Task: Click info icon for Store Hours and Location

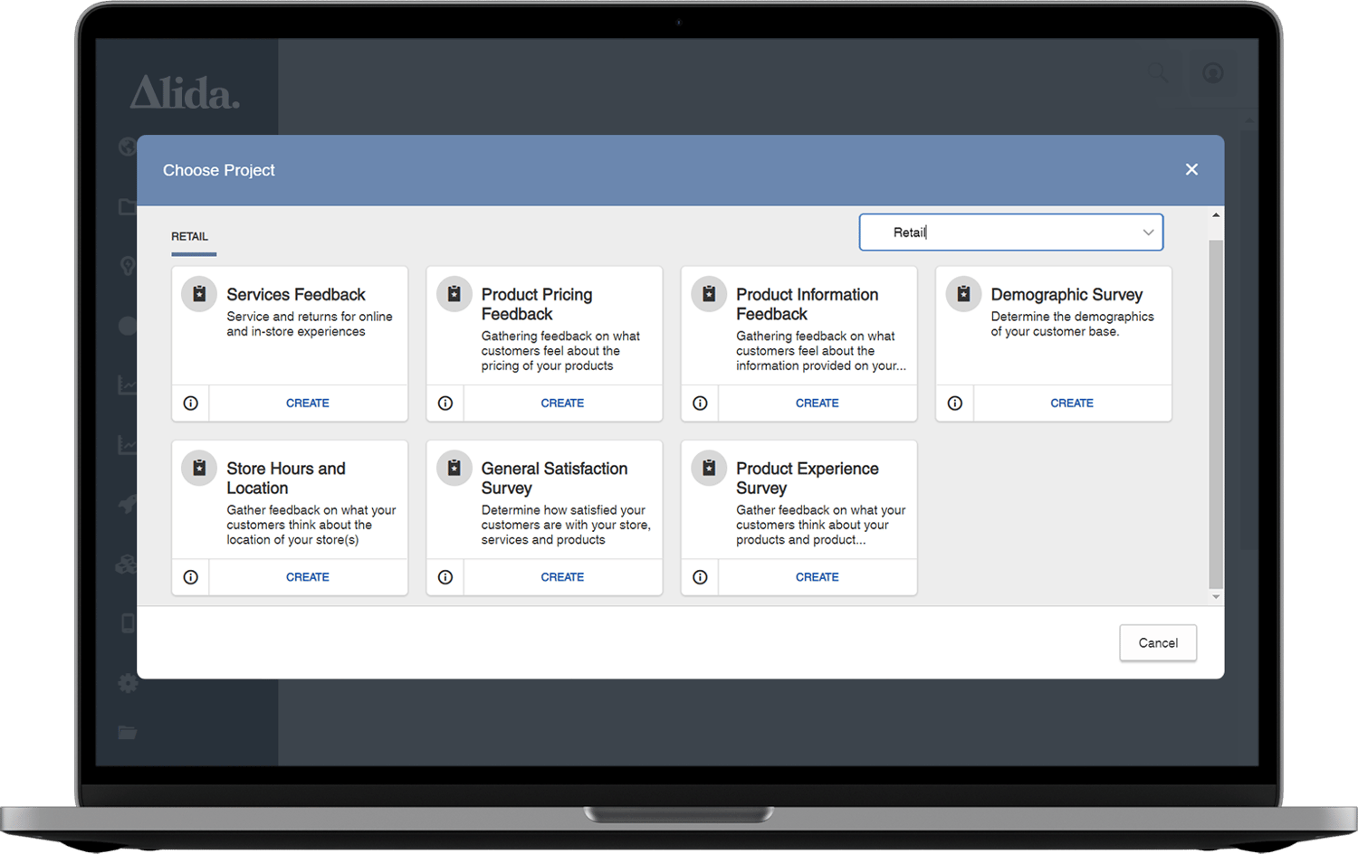Action: pos(190,577)
